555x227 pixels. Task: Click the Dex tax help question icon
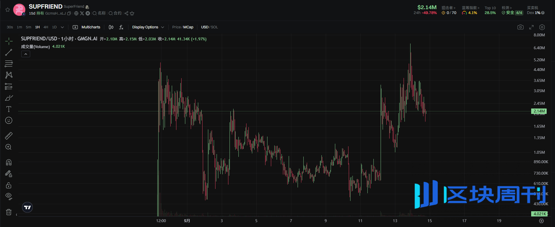(x=543, y=13)
